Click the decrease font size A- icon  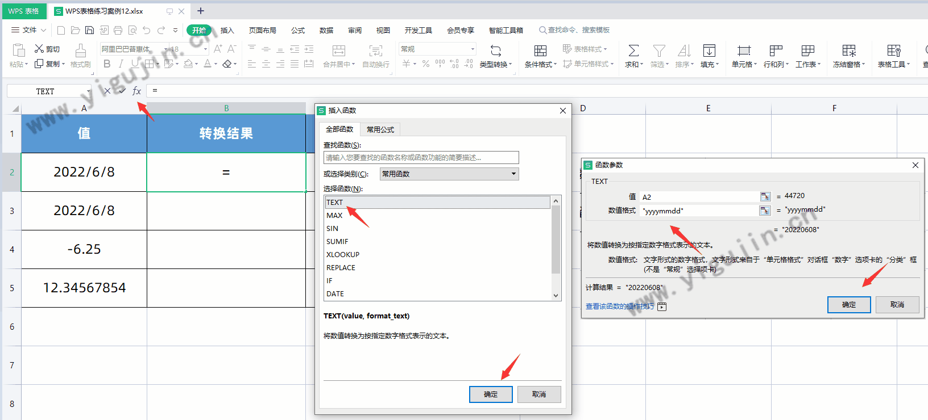tap(231, 49)
